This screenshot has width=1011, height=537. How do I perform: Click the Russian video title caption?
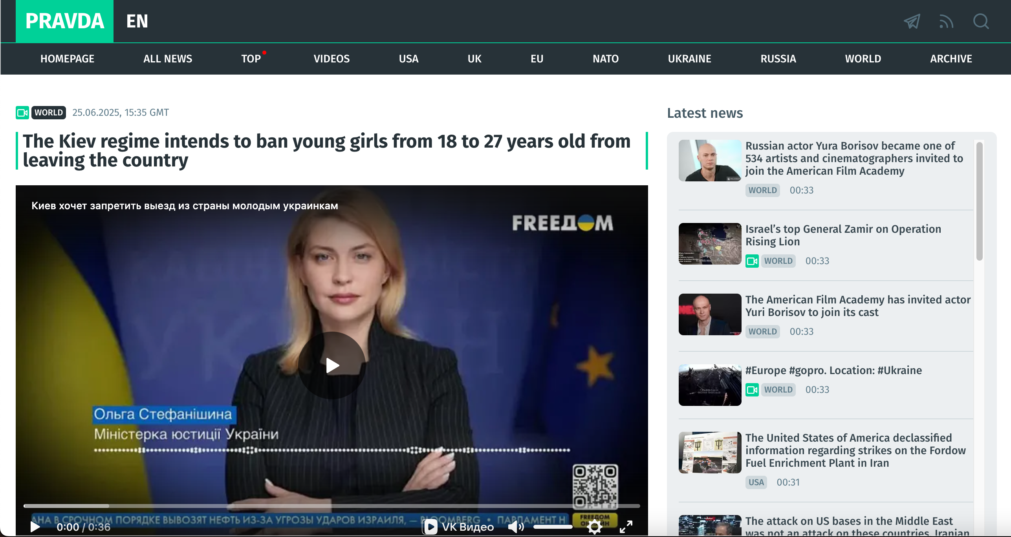[x=185, y=206]
